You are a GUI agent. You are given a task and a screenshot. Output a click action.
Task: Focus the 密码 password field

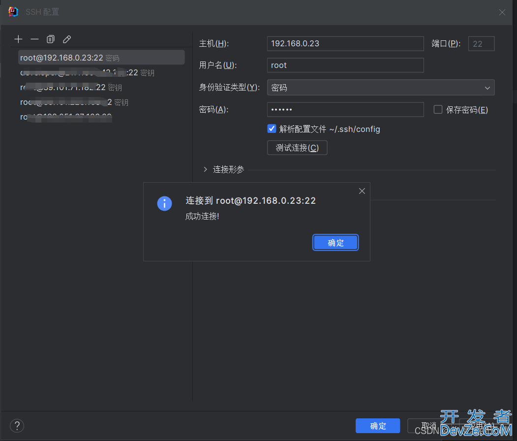[345, 109]
